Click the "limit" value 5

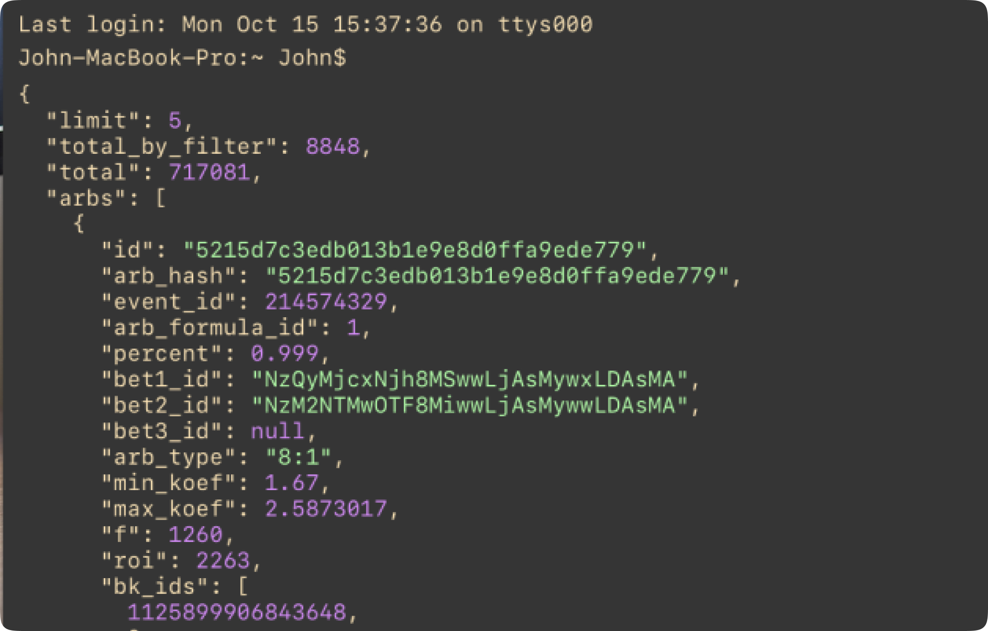coord(175,120)
